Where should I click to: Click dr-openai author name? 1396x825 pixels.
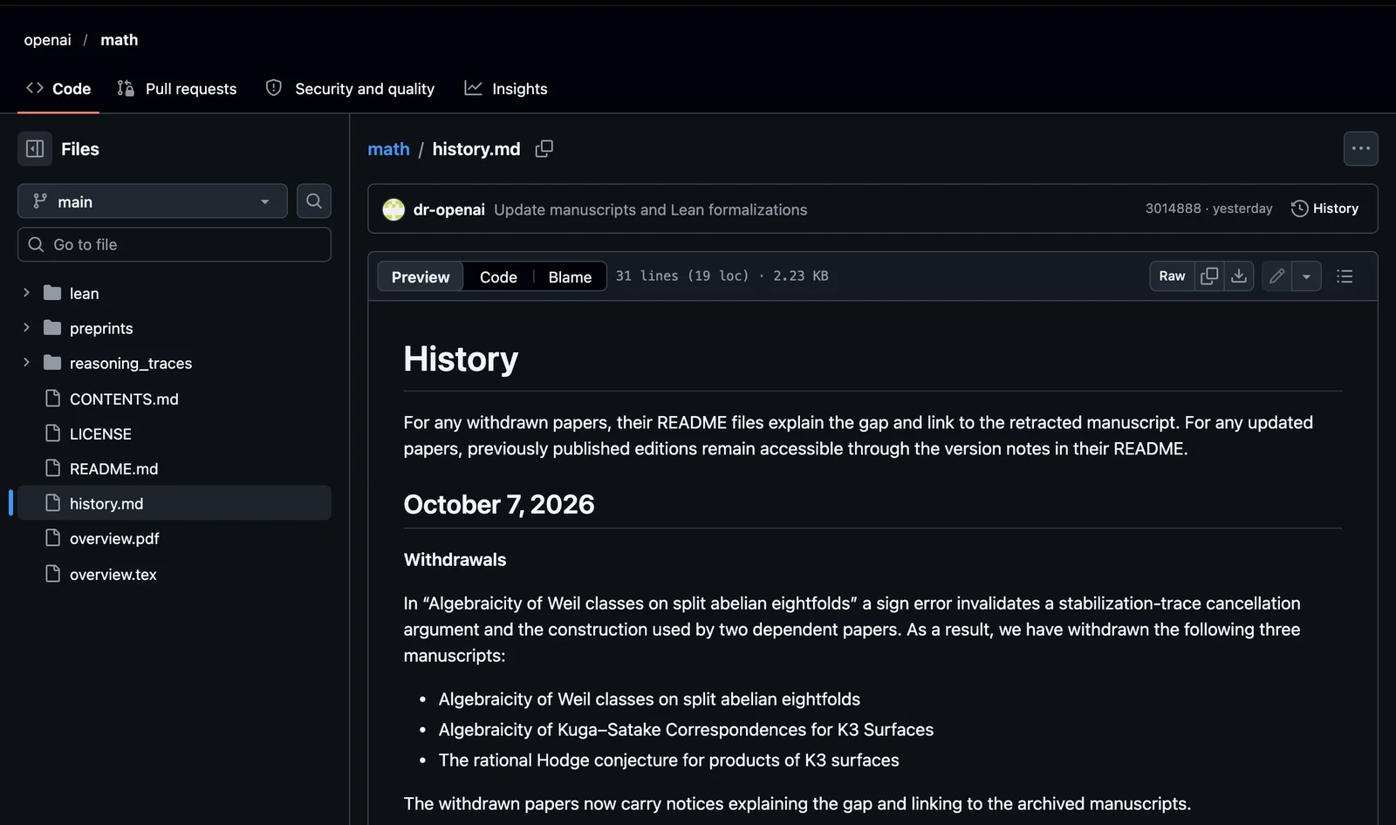[x=448, y=210]
